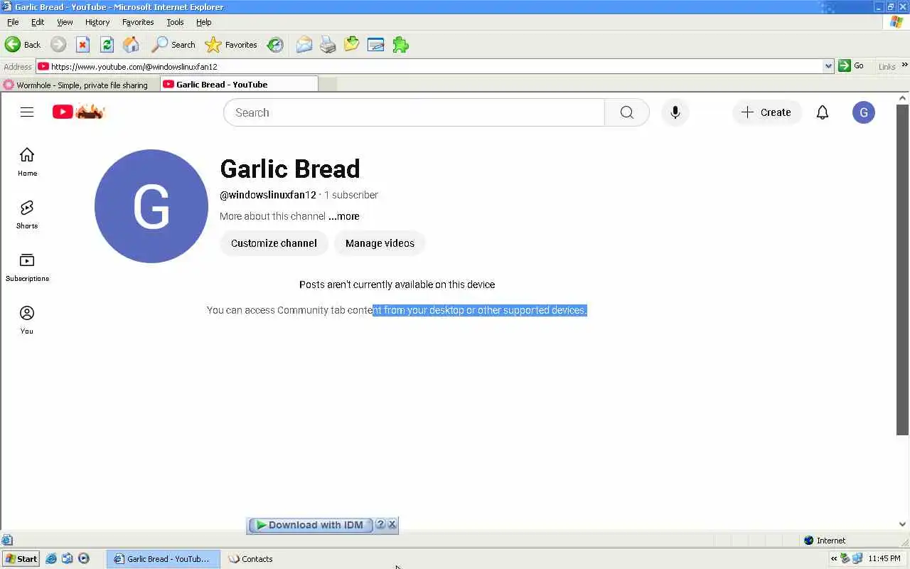
Task: Click the scrollbar down arrow
Action: pyautogui.click(x=903, y=525)
